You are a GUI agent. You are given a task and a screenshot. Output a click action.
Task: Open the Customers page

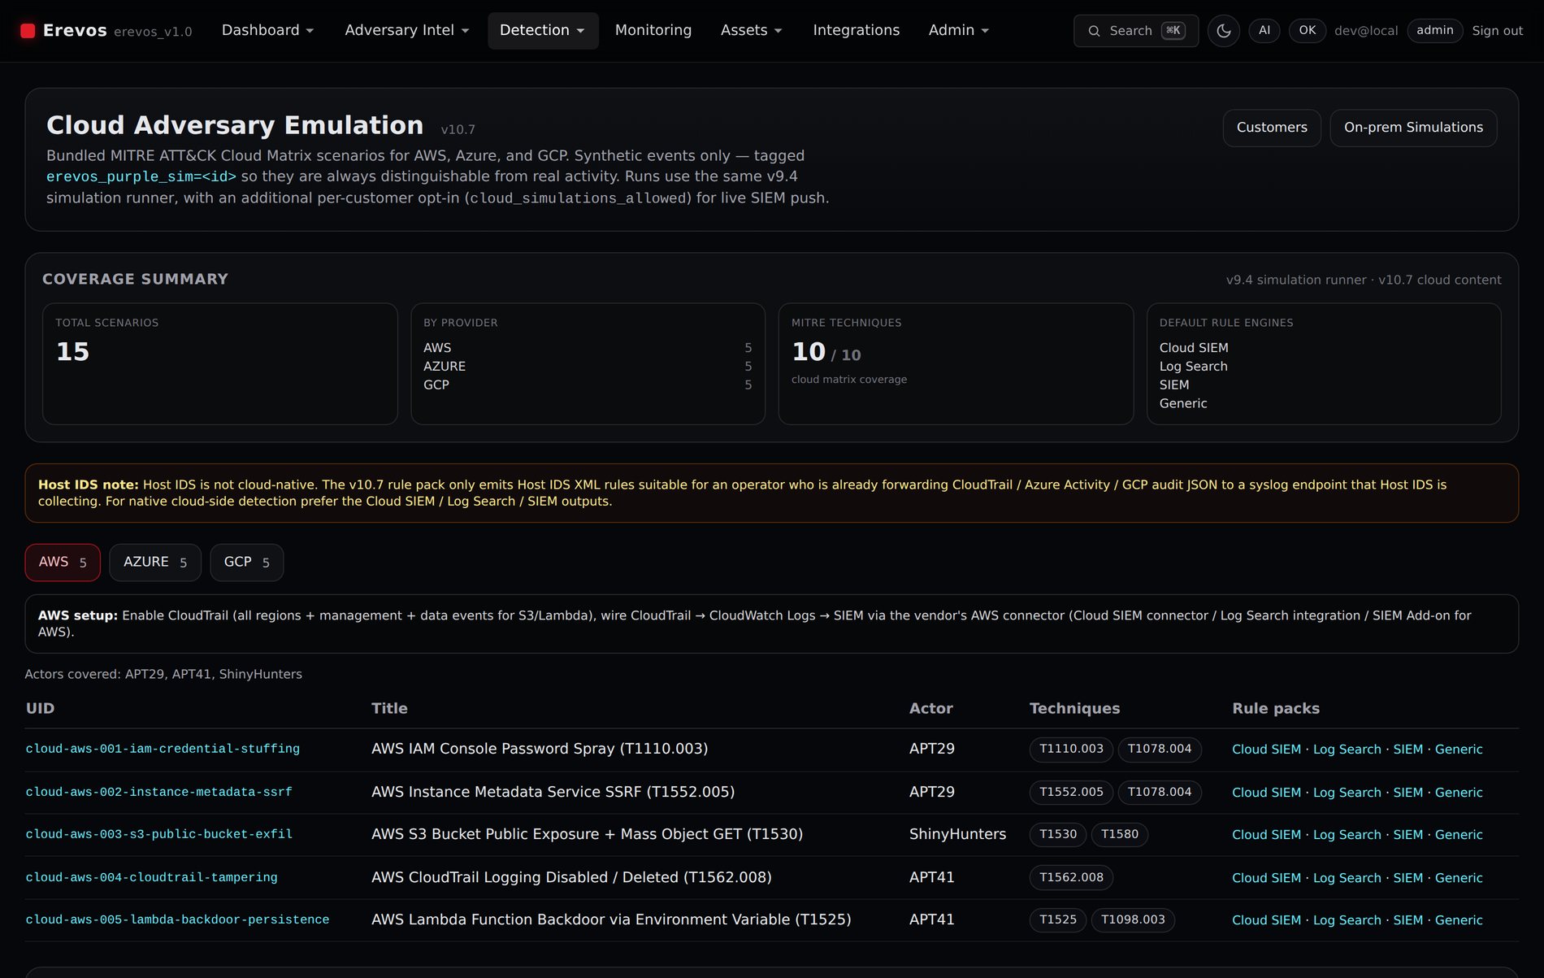1272,128
